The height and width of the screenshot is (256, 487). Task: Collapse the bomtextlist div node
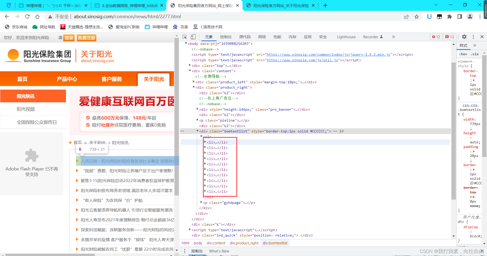click(197, 131)
